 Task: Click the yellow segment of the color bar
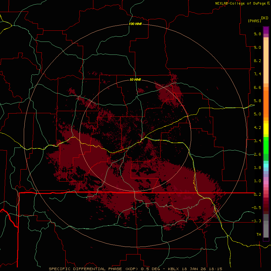click(266, 129)
